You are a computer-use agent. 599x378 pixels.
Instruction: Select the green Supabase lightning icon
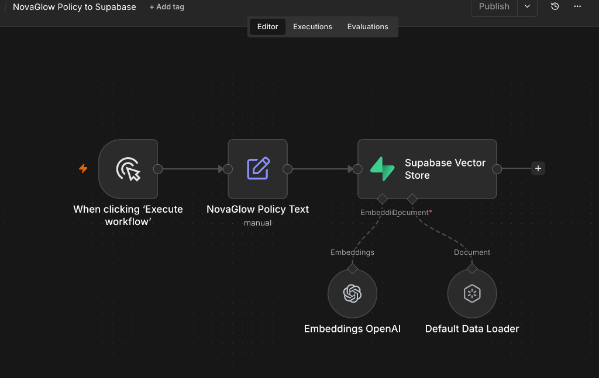pyautogui.click(x=383, y=169)
